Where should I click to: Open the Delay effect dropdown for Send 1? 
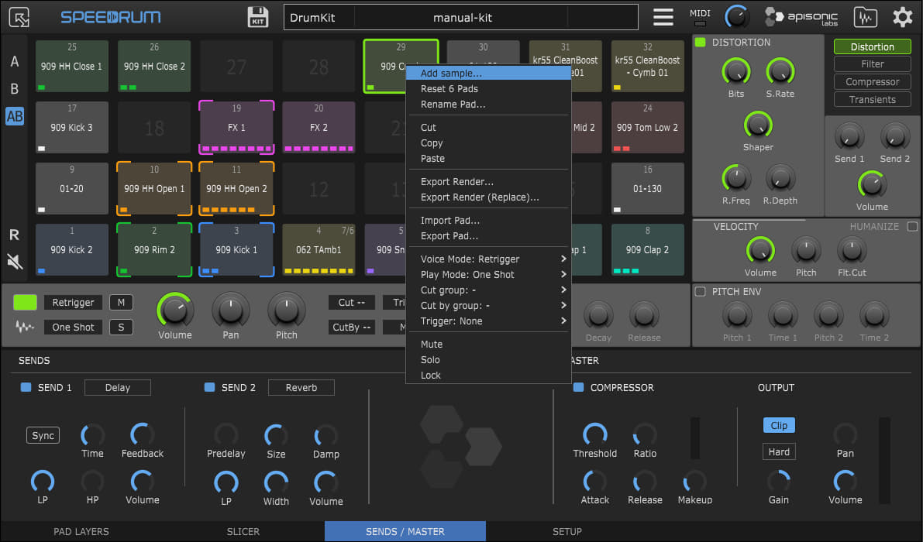coord(118,387)
